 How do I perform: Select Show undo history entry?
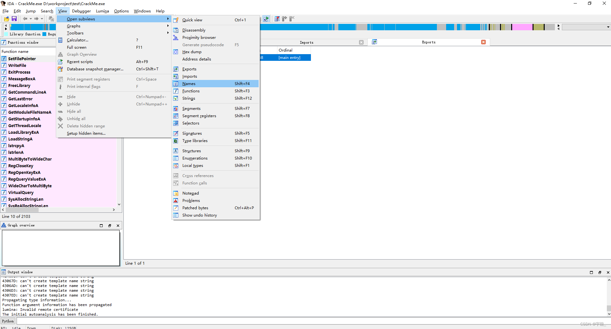tap(216, 215)
